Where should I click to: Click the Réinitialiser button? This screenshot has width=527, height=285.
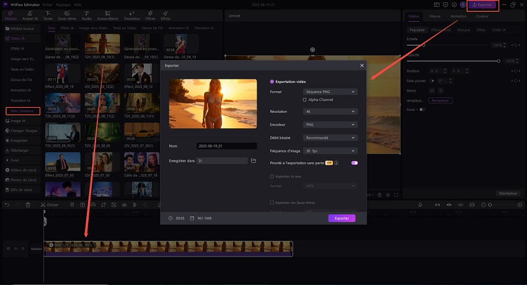coord(508,193)
